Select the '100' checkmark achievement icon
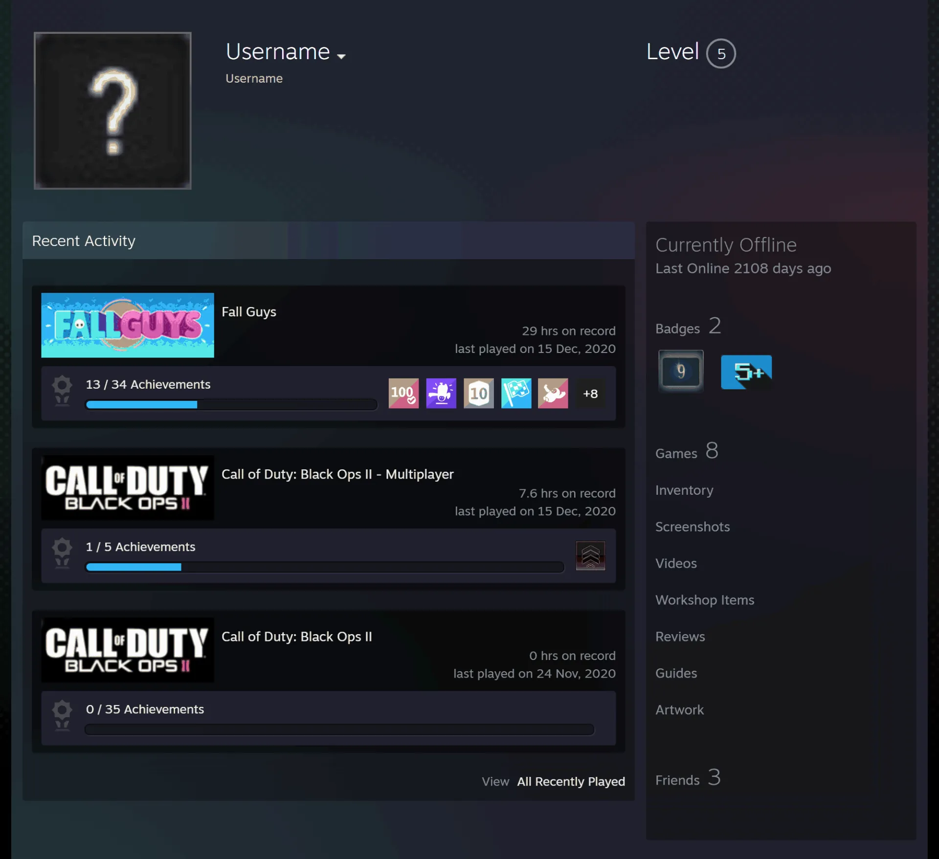The image size is (939, 859). pos(403,393)
